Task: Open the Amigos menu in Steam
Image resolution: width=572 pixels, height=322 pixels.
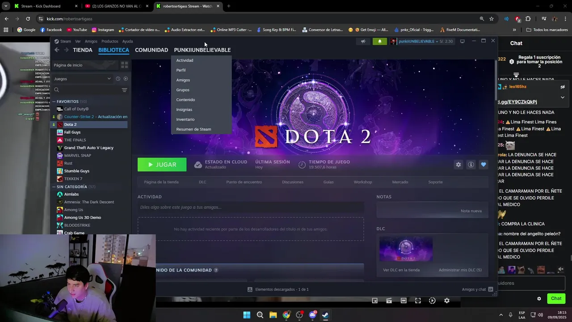Action: pos(91,41)
